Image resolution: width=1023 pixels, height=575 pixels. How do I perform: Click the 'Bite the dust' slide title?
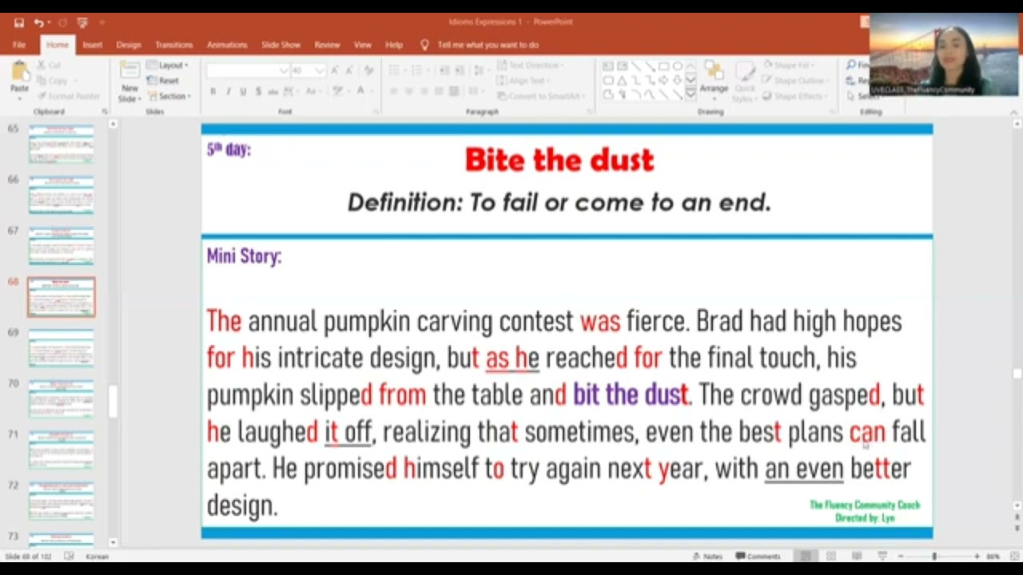coord(559,160)
